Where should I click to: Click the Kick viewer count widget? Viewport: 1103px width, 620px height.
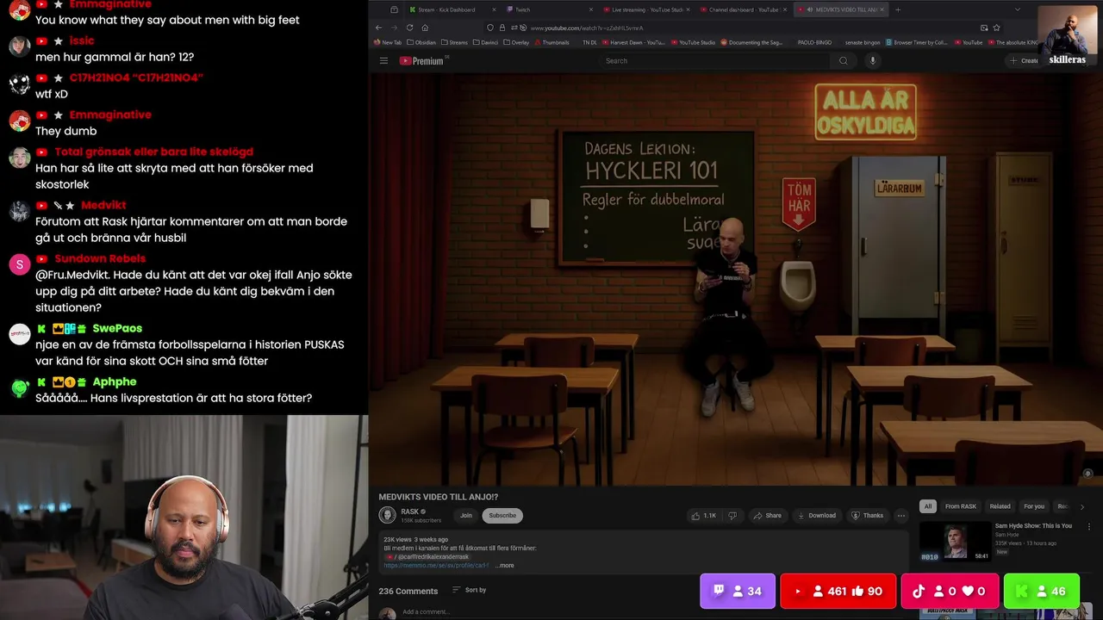1042,591
